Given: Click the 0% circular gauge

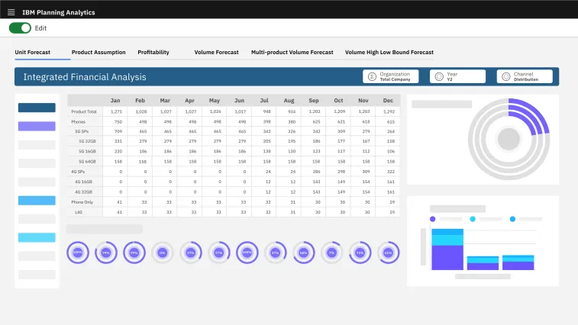Looking at the screenshot, I should 162,252.
